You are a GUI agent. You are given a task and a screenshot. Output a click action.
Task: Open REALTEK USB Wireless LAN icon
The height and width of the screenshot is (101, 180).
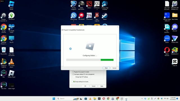pos(175,5)
